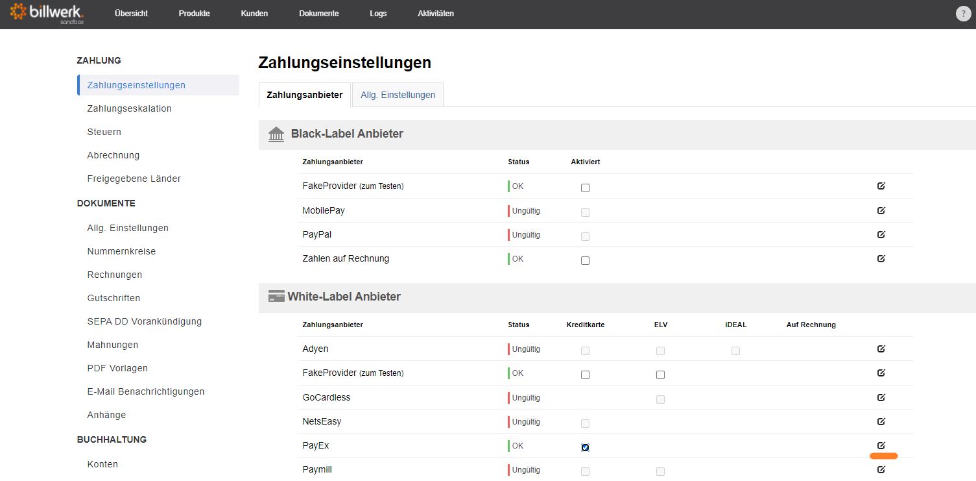Click the White-Label Anbieter heading
The height and width of the screenshot is (481, 976).
344,297
